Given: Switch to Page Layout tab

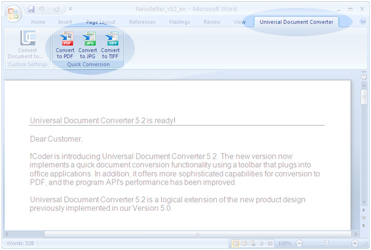Looking at the screenshot, I should pyautogui.click(x=101, y=22).
